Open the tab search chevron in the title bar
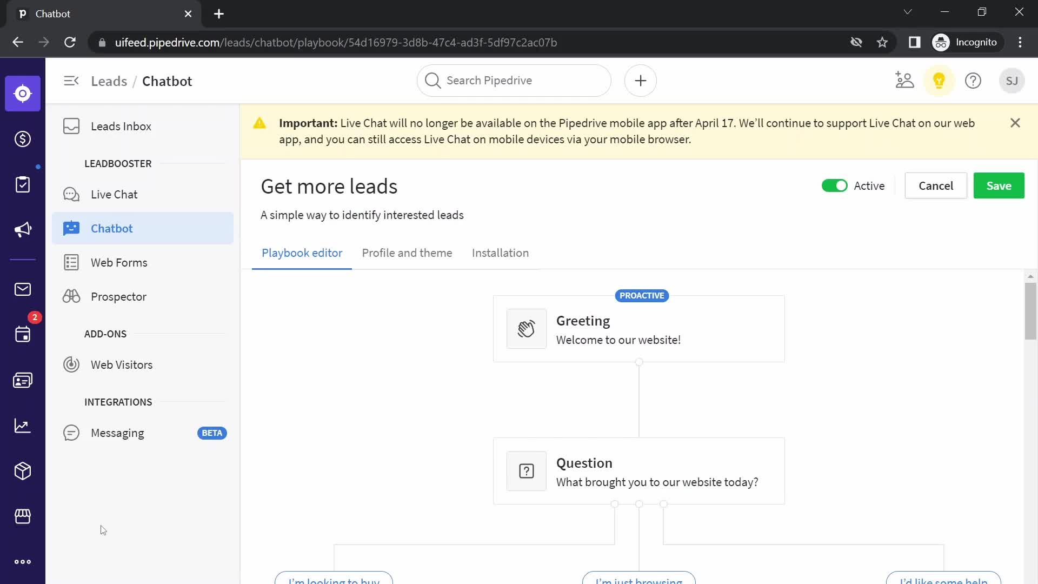The width and height of the screenshot is (1038, 584). [x=908, y=12]
